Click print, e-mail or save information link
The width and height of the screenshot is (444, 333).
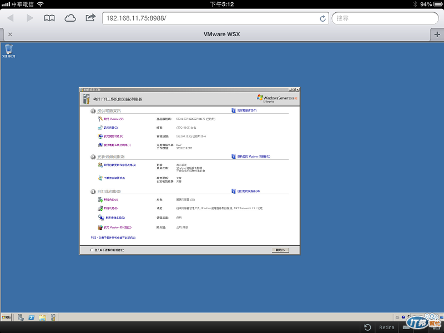[x=113, y=238]
